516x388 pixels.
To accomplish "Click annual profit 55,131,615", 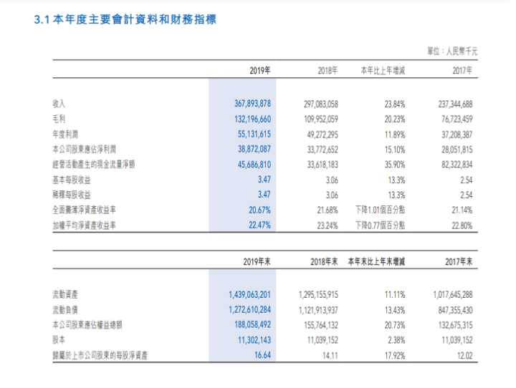I will pos(254,134).
